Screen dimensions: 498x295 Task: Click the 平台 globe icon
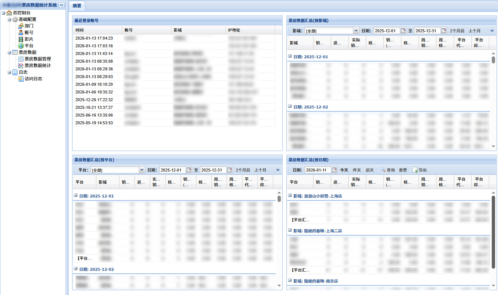tap(21, 46)
